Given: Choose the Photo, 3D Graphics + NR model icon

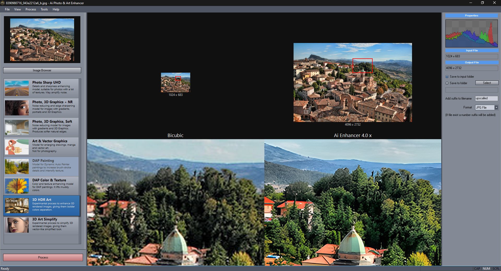Looking at the screenshot, I should (x=17, y=108).
